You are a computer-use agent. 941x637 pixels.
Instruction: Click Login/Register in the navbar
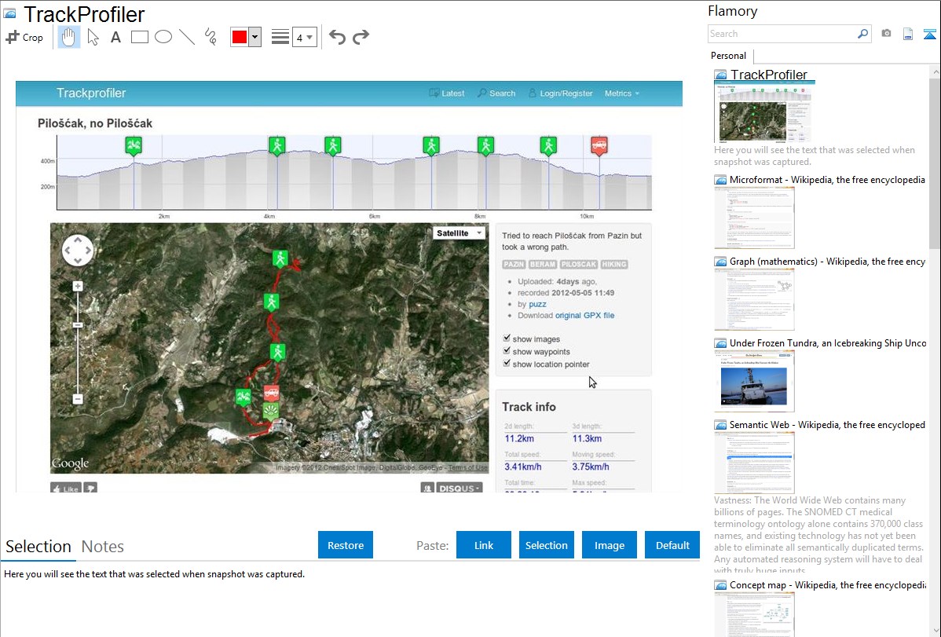pyautogui.click(x=561, y=93)
